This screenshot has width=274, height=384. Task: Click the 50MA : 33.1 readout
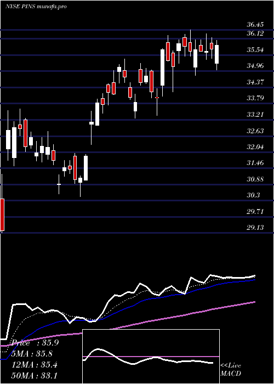point(35,375)
